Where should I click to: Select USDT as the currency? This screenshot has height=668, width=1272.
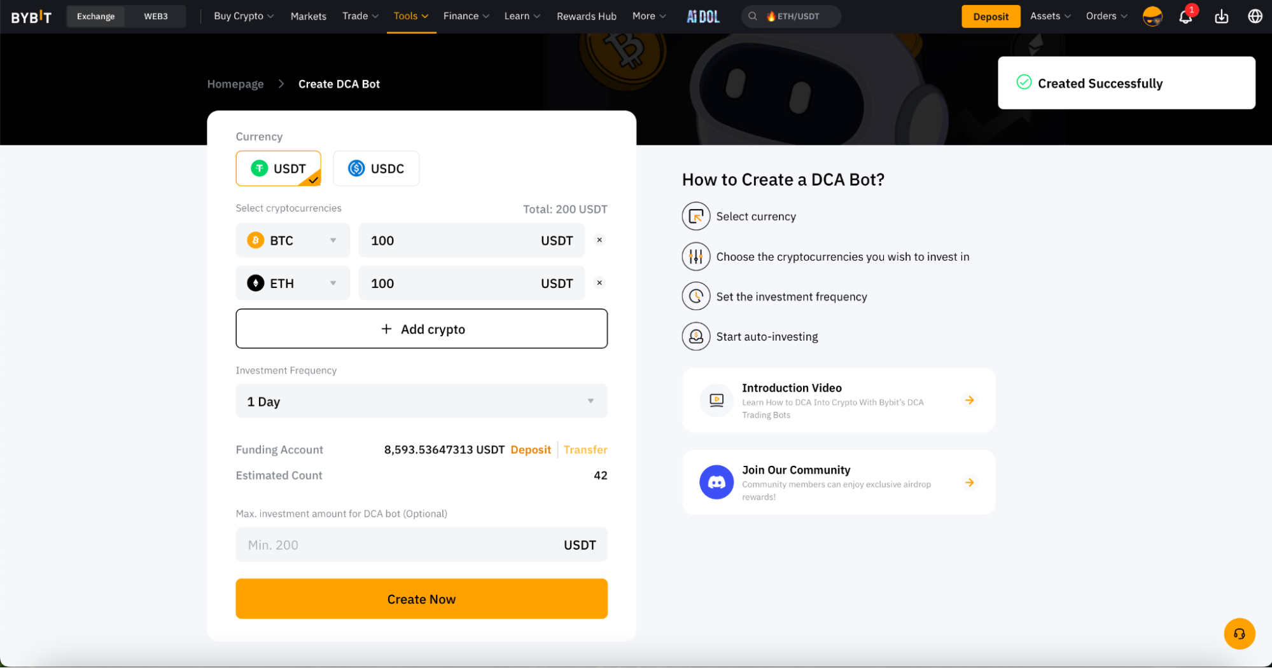[x=278, y=168]
